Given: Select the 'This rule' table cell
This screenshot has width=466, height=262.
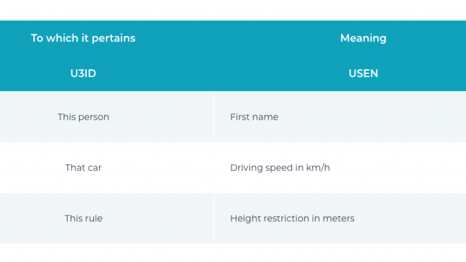Looking at the screenshot, I should click(x=83, y=218).
